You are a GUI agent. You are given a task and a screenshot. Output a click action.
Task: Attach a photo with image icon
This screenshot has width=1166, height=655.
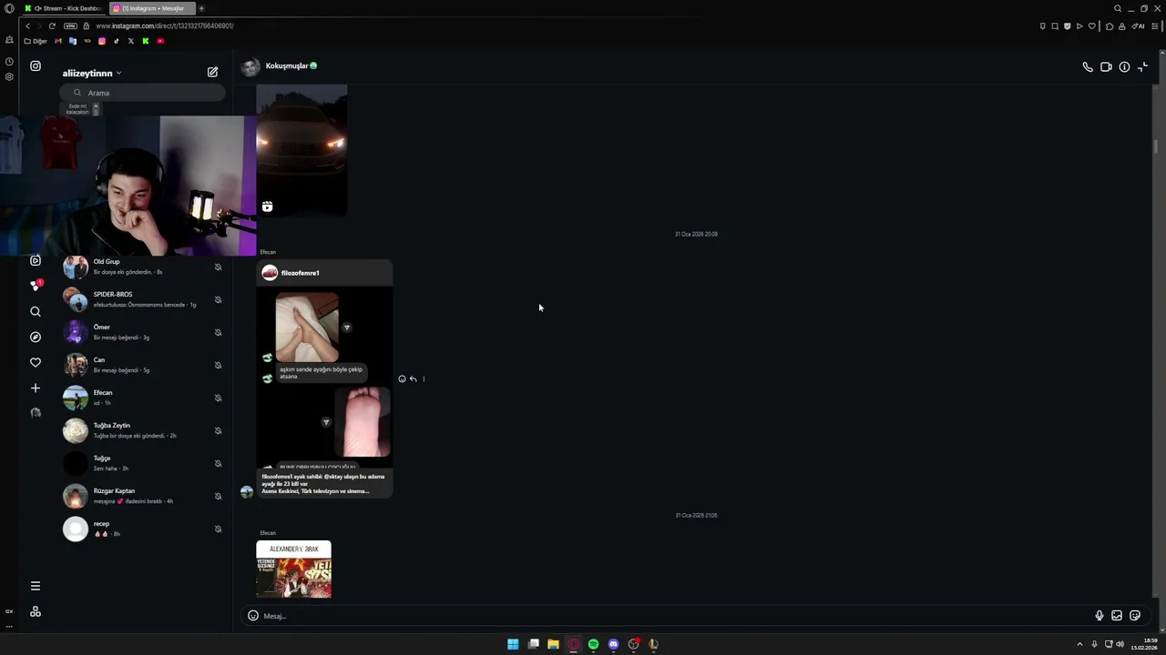click(x=1117, y=616)
